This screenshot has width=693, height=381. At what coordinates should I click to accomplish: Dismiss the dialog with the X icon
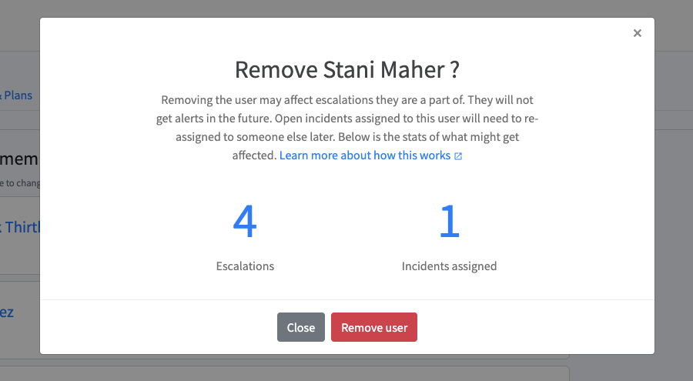(x=637, y=33)
